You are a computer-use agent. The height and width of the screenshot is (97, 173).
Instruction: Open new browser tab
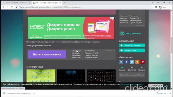click(65, 3)
